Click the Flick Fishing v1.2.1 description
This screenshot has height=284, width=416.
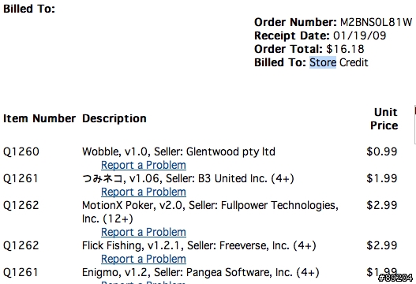coord(199,245)
